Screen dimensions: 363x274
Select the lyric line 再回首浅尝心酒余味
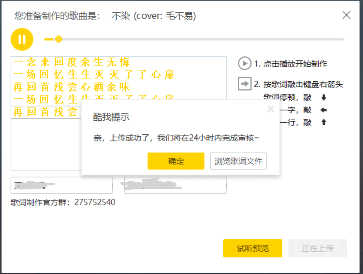[72, 87]
